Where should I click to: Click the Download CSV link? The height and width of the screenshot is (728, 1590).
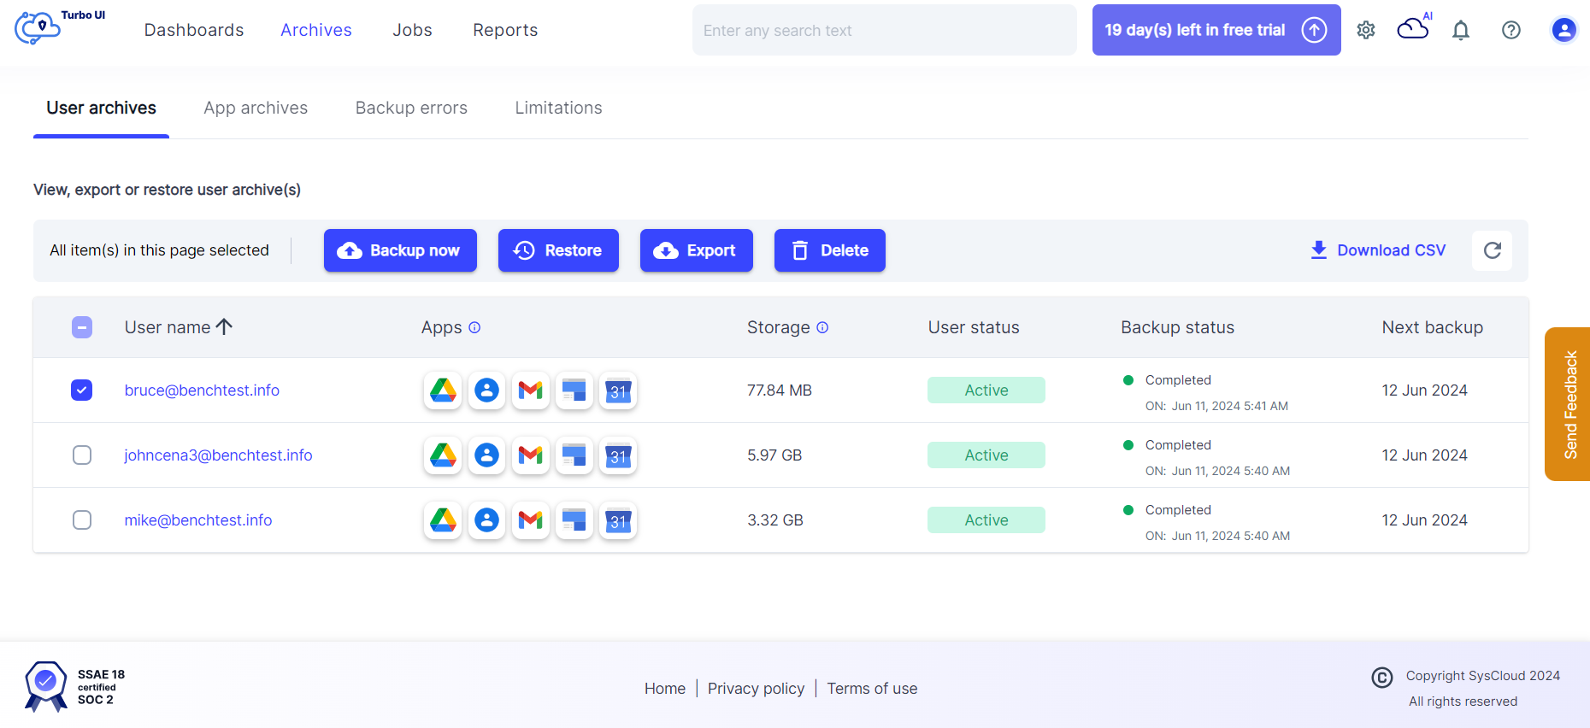(x=1378, y=250)
